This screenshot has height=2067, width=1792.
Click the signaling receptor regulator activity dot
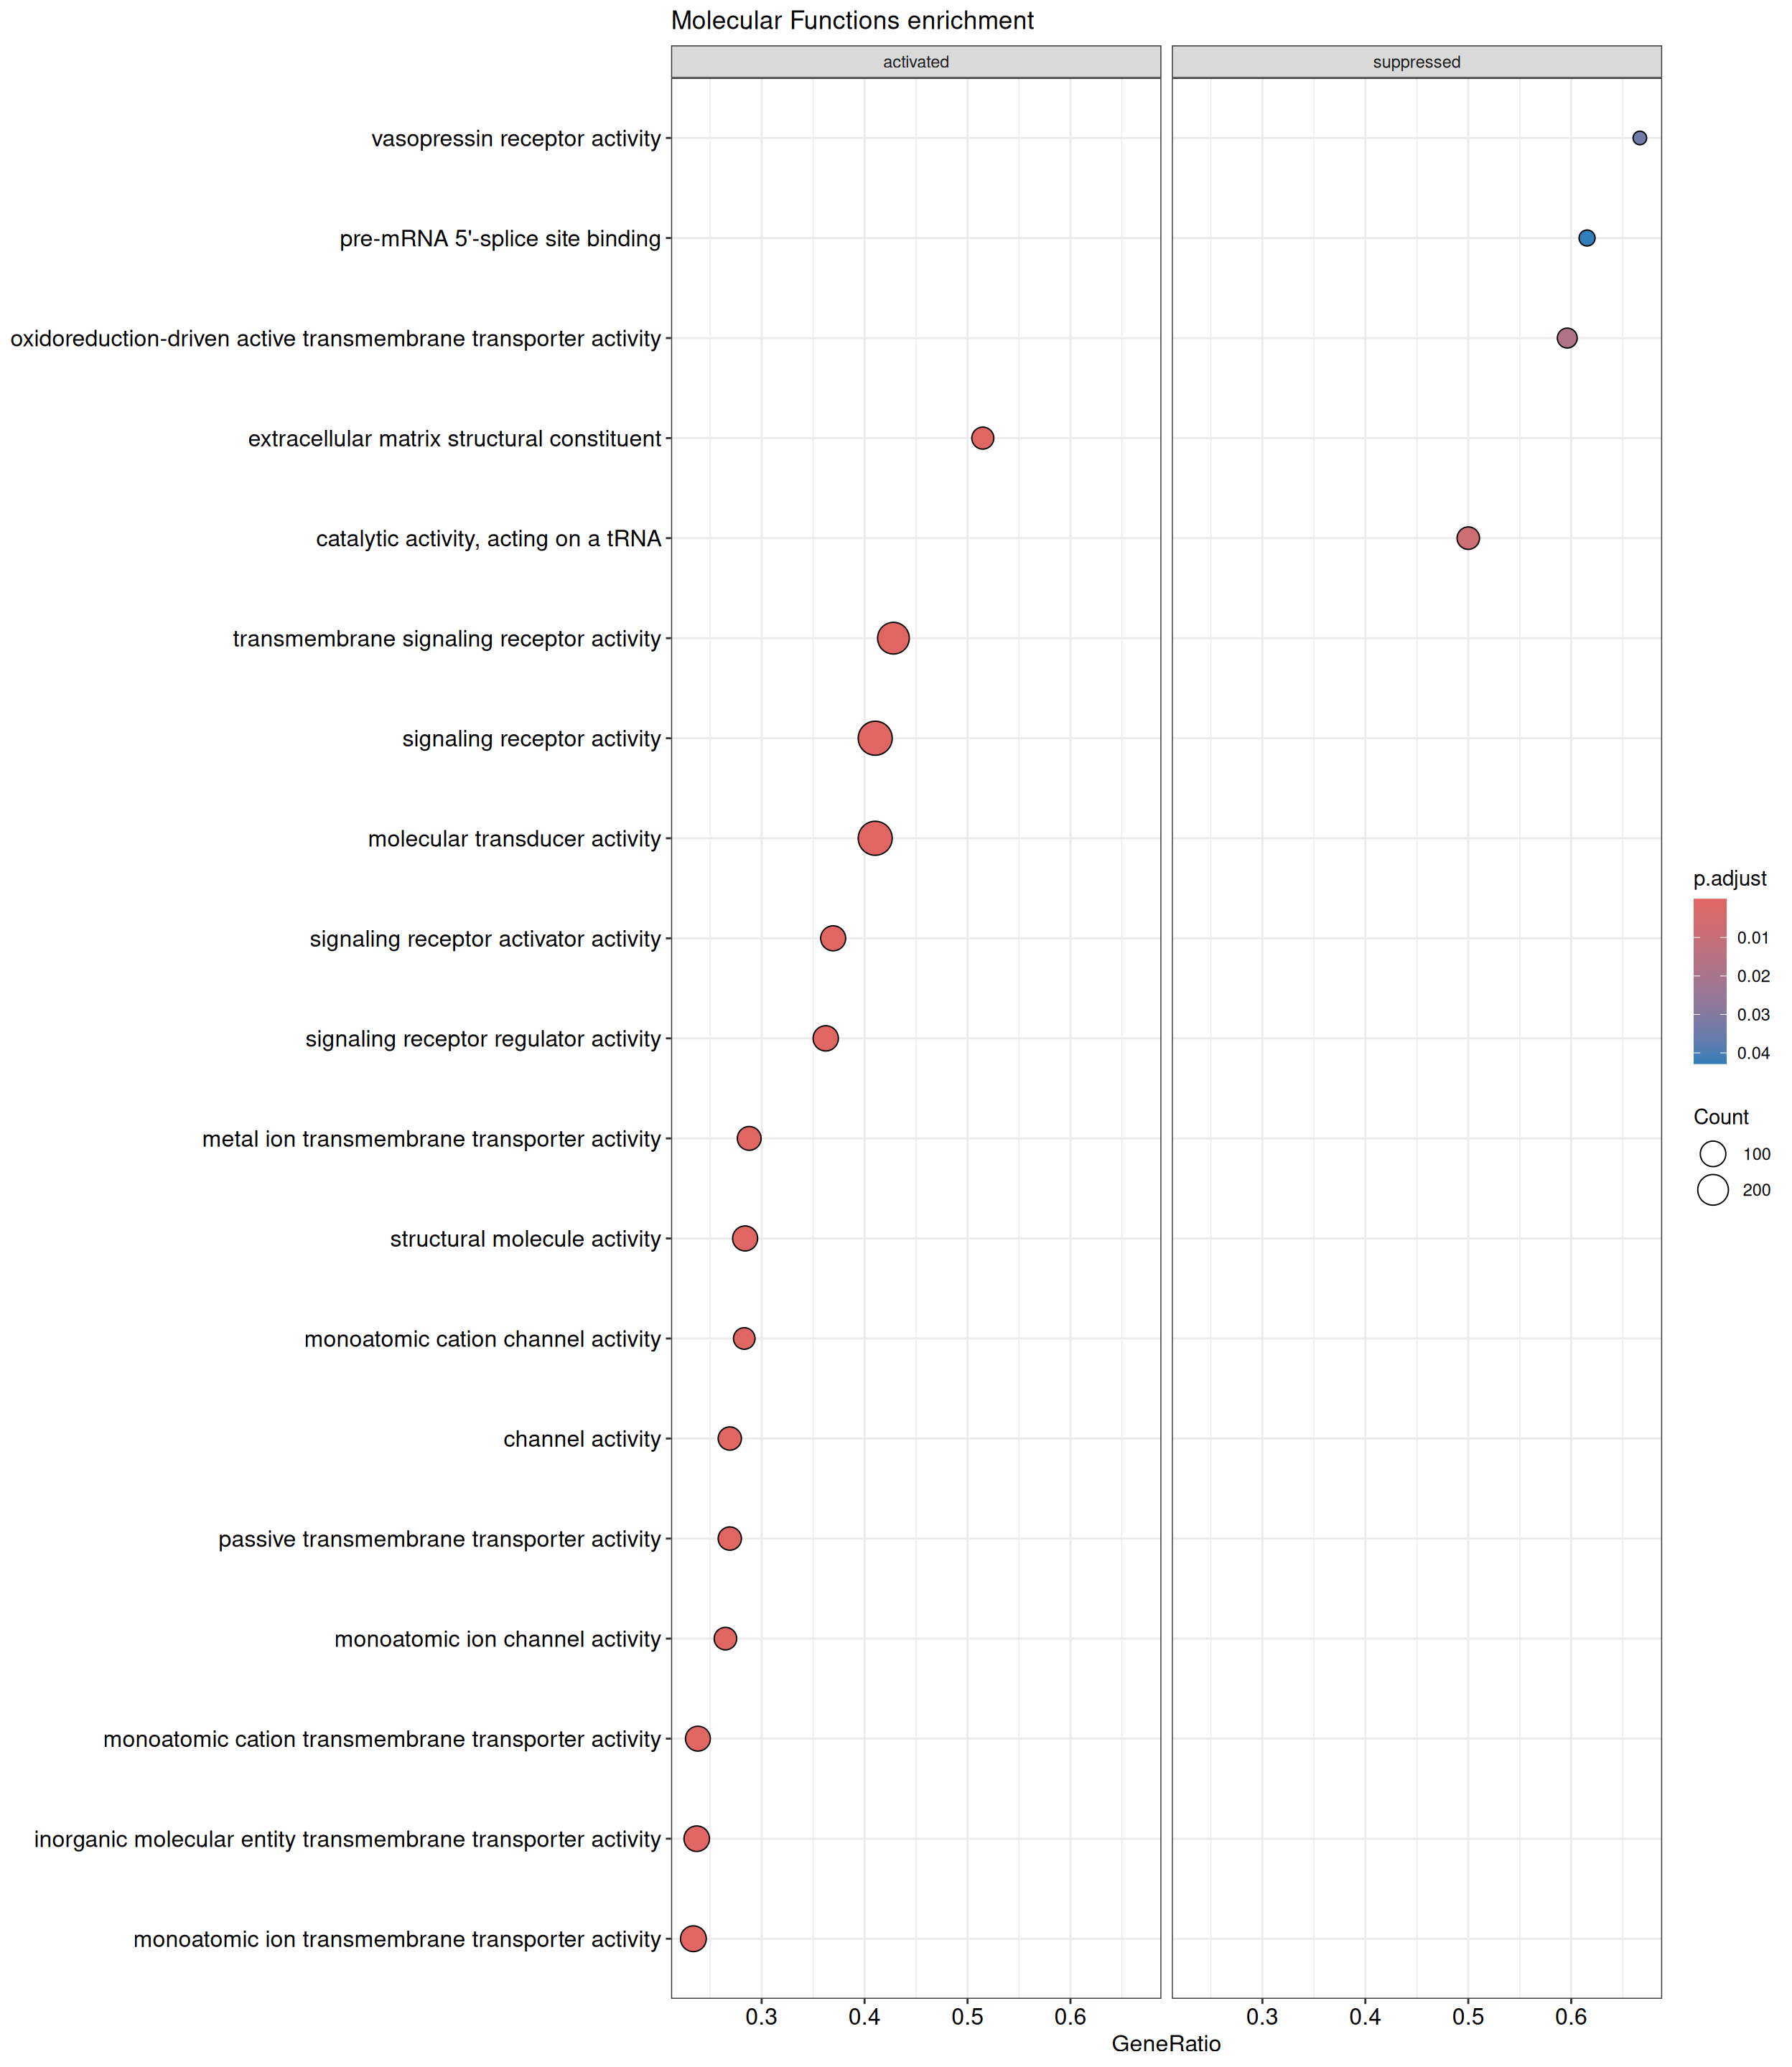825,1039
